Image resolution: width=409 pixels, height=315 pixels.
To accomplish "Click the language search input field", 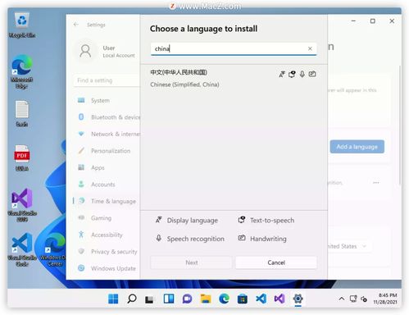I will point(234,49).
